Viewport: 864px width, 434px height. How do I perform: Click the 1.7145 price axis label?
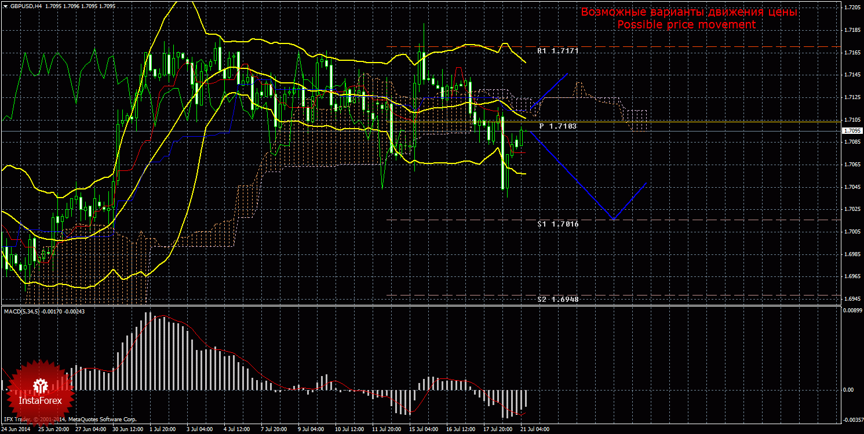pyautogui.click(x=852, y=75)
